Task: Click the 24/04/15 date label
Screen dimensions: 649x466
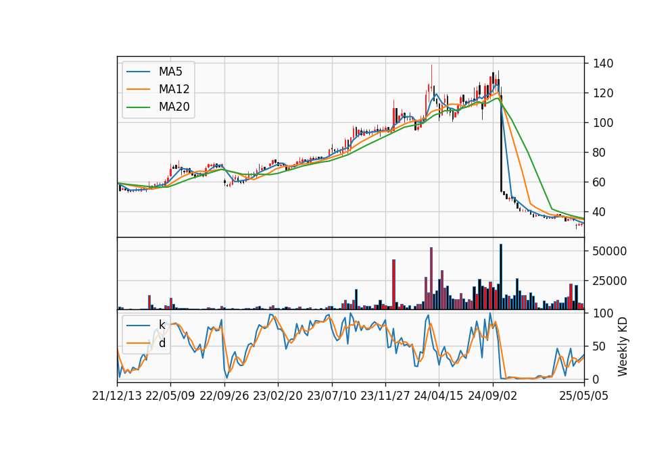Action: [438, 396]
